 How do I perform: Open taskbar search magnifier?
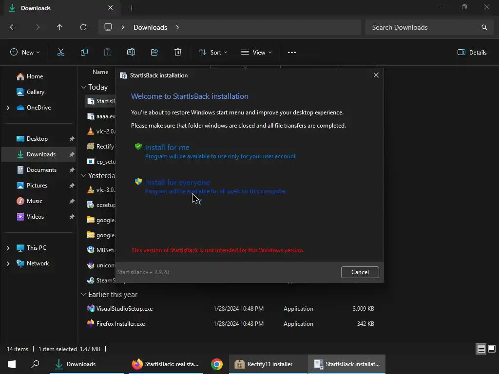coord(35,364)
